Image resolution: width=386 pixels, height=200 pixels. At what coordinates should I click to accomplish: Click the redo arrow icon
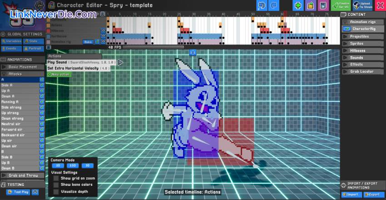tap(274, 5)
